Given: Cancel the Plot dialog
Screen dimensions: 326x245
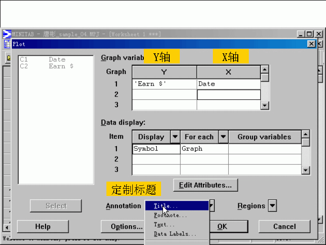Looking at the screenshot, I should pos(284,226).
